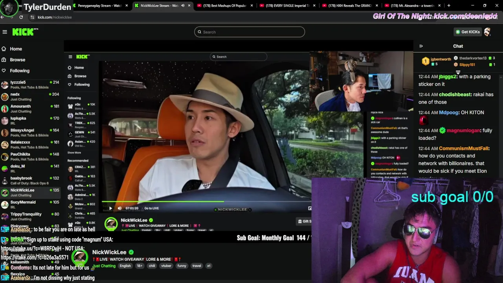This screenshot has height=283, width=503.
Task: Seek on the green video progress bar
Action: [x=163, y=202]
